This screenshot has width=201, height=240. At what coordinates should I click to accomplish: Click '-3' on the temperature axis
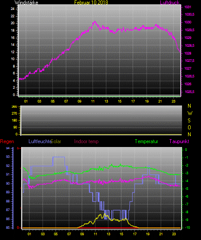tap(186, 173)
